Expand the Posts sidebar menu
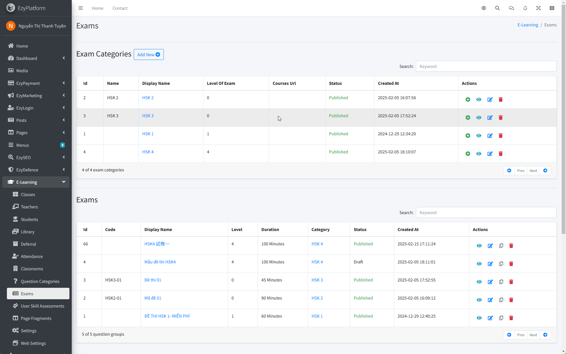Image resolution: width=566 pixels, height=354 pixels. tap(36, 120)
